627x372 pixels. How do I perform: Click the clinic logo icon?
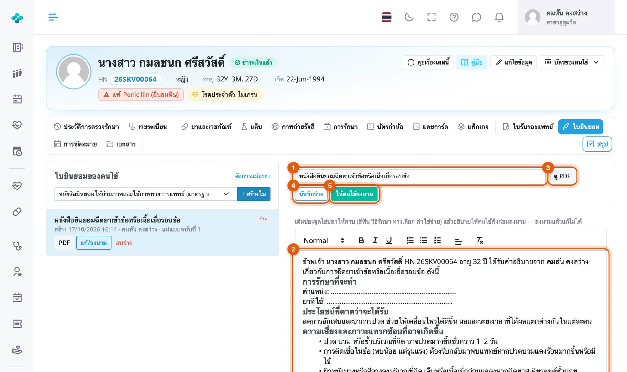click(x=17, y=18)
